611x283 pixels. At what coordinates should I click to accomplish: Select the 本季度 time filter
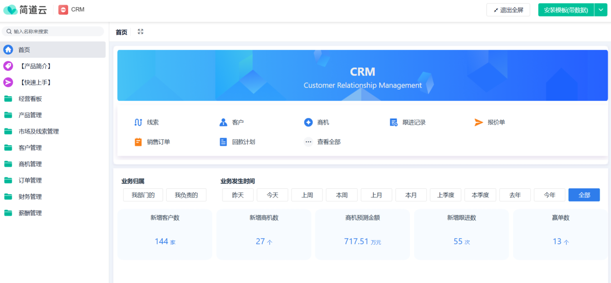point(480,195)
